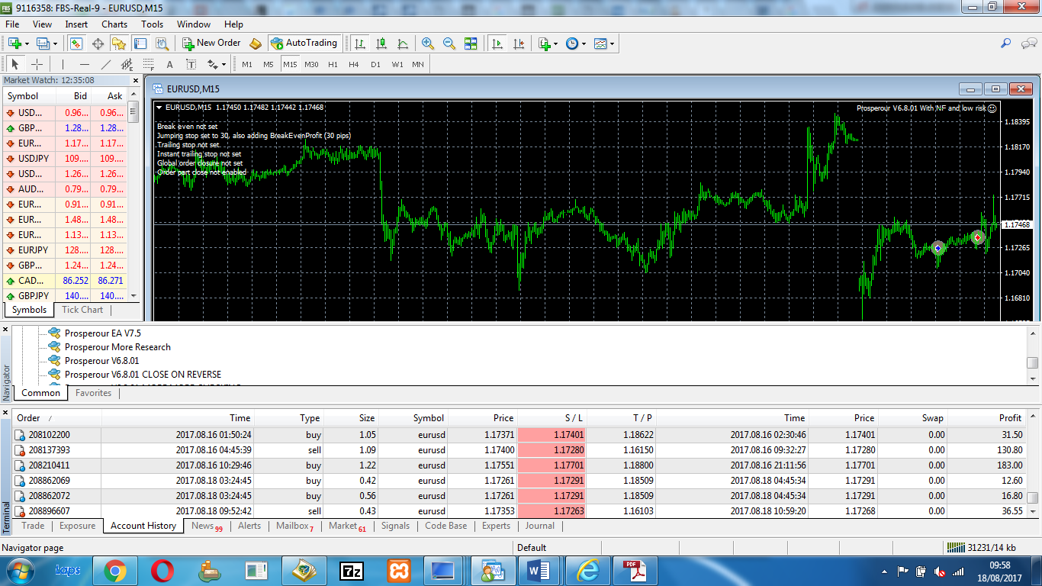
Task: Open Google Chrome from the taskbar
Action: click(115, 570)
